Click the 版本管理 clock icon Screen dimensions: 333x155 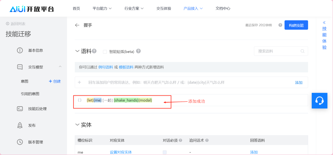[x=20, y=142]
